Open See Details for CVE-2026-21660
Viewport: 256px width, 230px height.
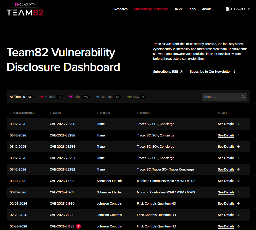pyautogui.click(x=226, y=204)
